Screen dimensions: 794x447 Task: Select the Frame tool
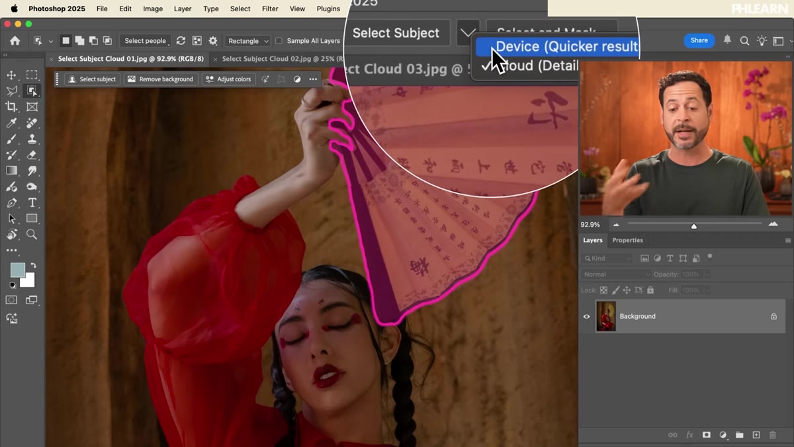32,106
